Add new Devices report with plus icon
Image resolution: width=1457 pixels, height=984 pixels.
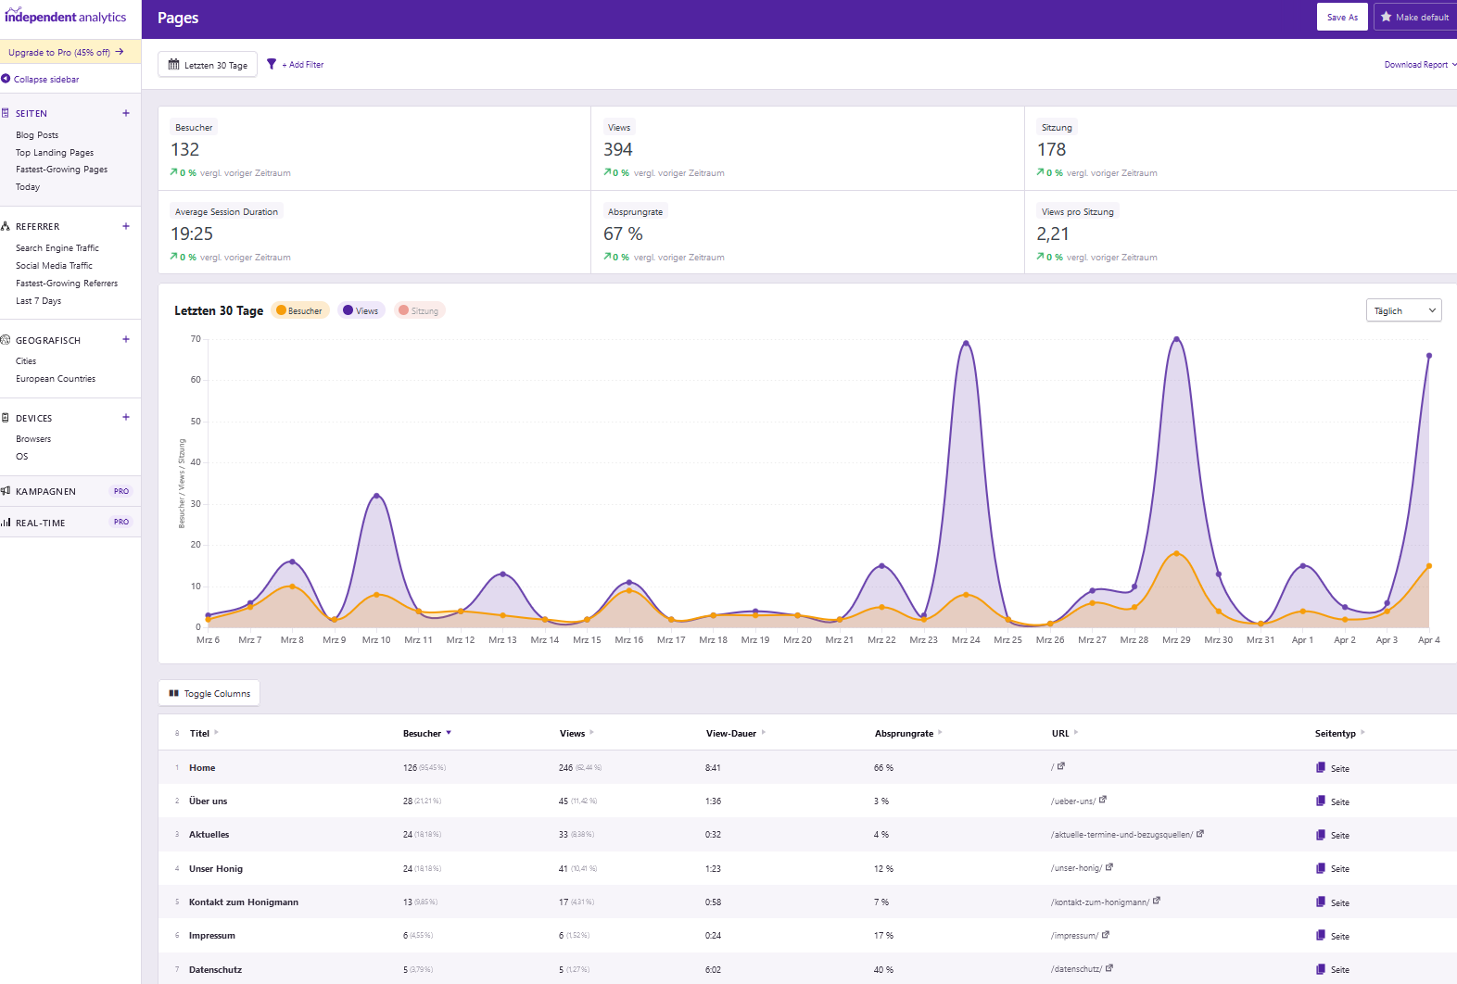click(126, 417)
